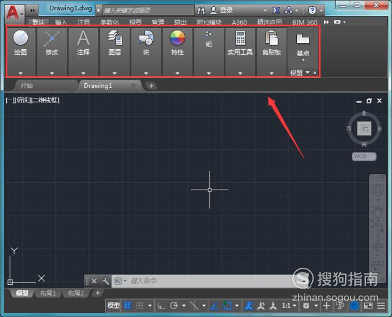Image resolution: width=392 pixels, height=317 pixels.
Task: Click the [二维线框] visual style label
Action: tap(45, 100)
